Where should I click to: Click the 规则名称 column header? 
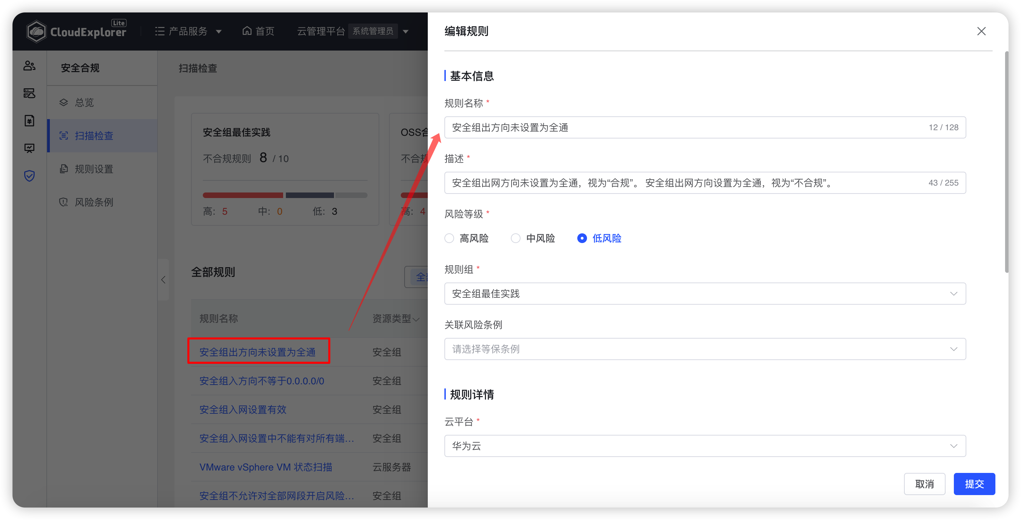coord(218,319)
